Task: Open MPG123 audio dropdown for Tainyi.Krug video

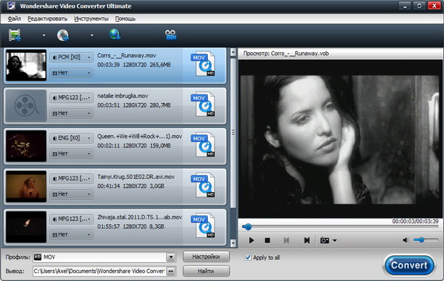Action: 72,179
